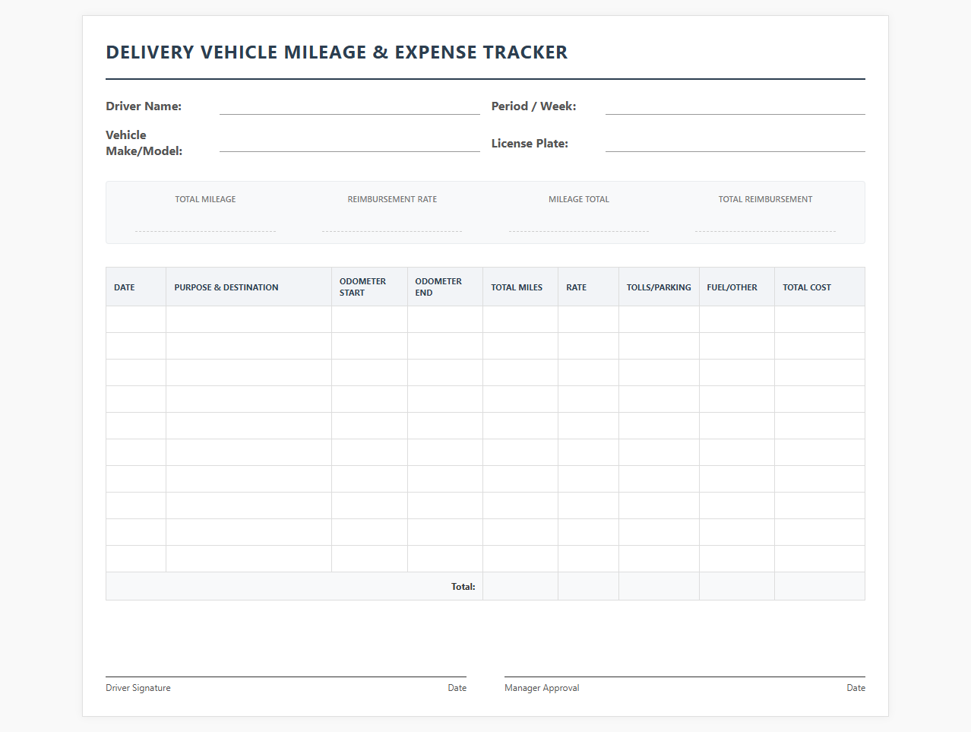
Task: Click the 'MILEAGE TOTAL' summary label
Action: [579, 199]
